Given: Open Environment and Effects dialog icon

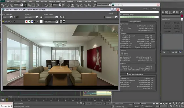Looking at the screenshot, I should click(64, 17).
